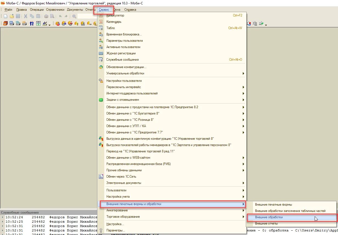Click the sigma with building icon
Screen dimensions: 338x235
[255, 23]
